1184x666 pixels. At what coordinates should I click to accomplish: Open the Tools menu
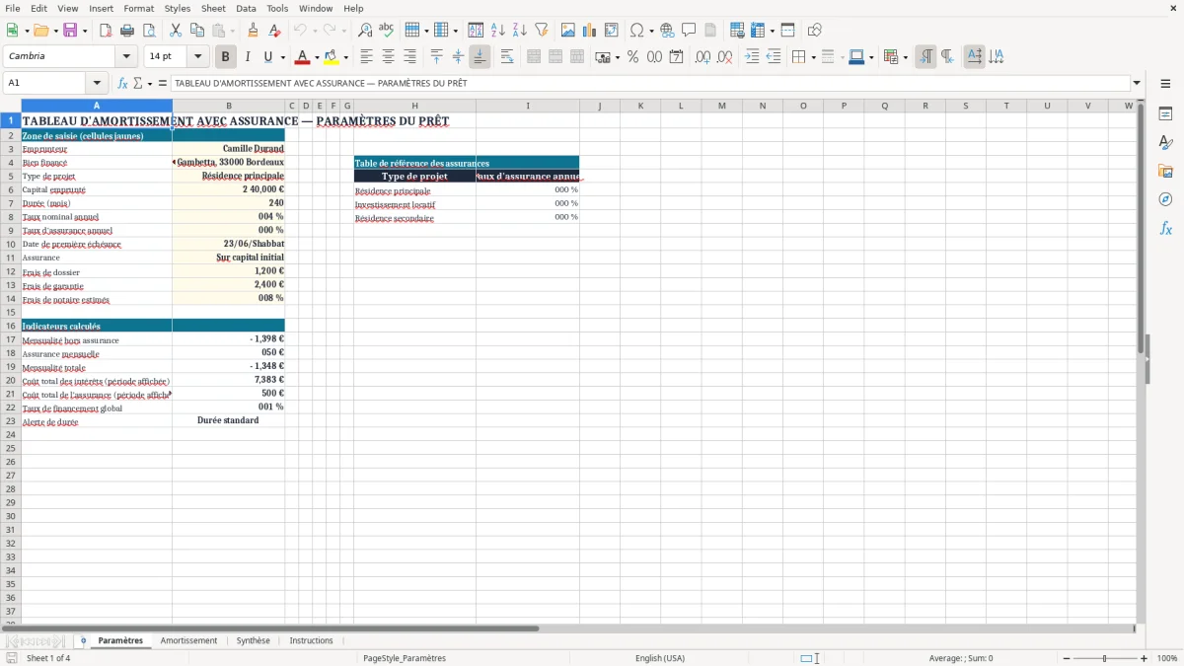click(x=277, y=8)
